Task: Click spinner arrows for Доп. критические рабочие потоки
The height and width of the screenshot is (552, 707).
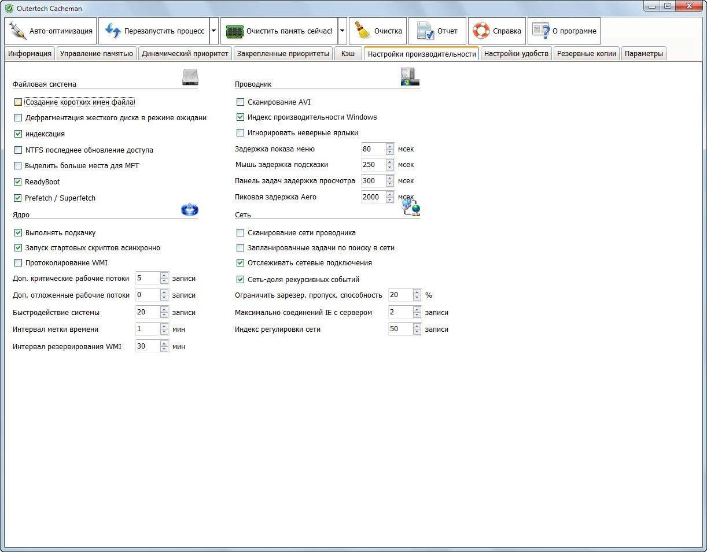Action: pos(164,279)
